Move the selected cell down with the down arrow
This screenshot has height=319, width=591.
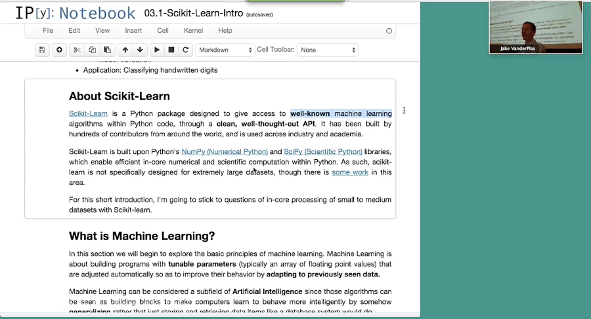tap(140, 50)
